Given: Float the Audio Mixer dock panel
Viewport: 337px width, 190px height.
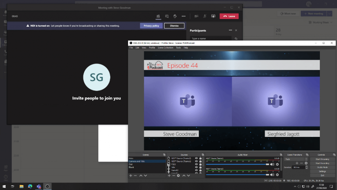Looking at the screenshot, I should [281, 155].
